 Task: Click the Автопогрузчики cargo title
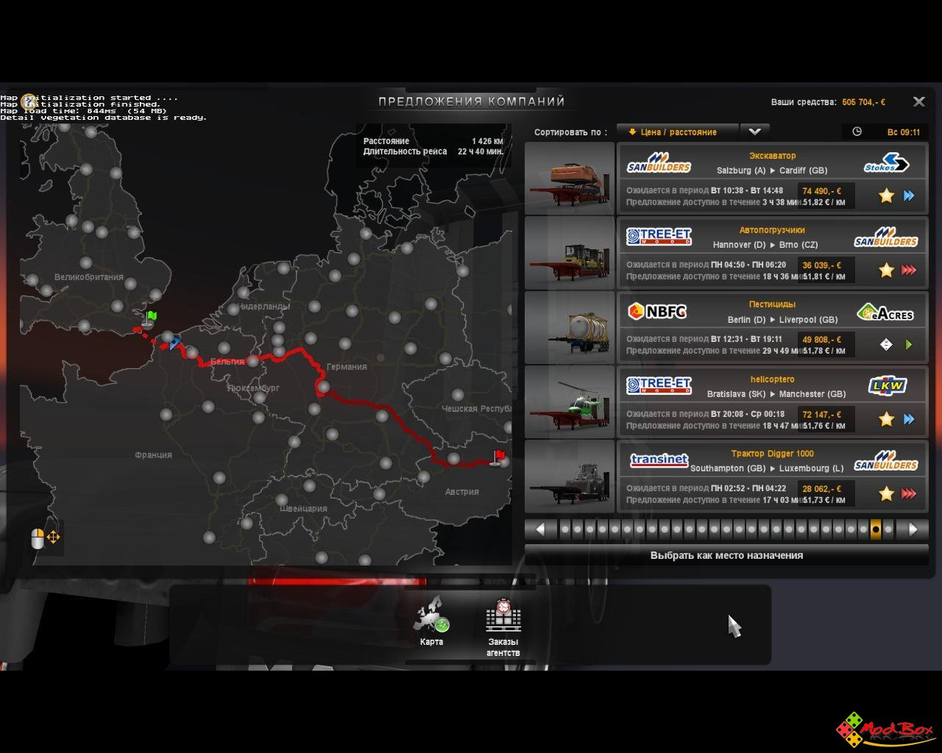[773, 230]
